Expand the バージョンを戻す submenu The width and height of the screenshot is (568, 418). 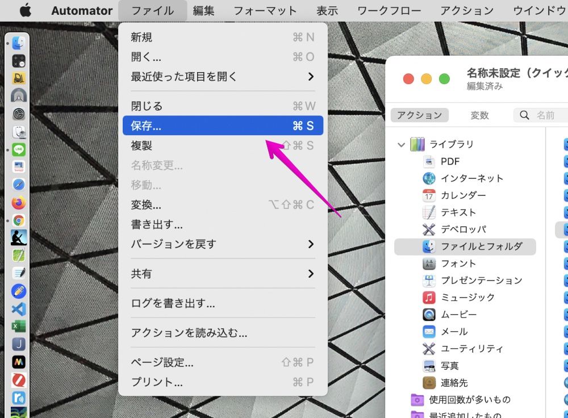click(223, 244)
